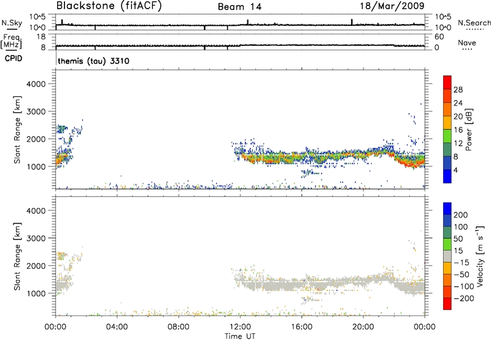This screenshot has width=491, height=340.
Task: Click the Nave axis value '60'
Action: coord(439,37)
